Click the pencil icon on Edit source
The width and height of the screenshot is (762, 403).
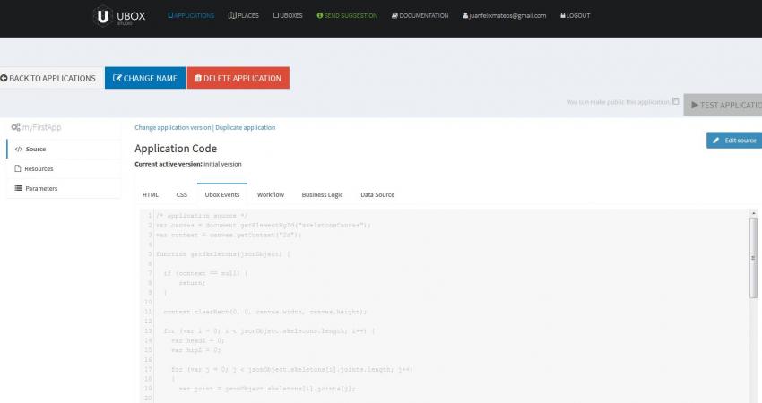click(x=716, y=141)
